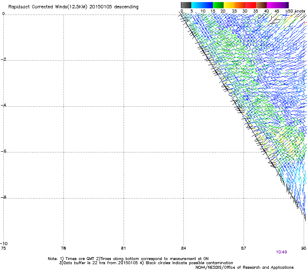Click the legend tick label 25
This screenshot has height=270, width=307.
(x=234, y=11)
